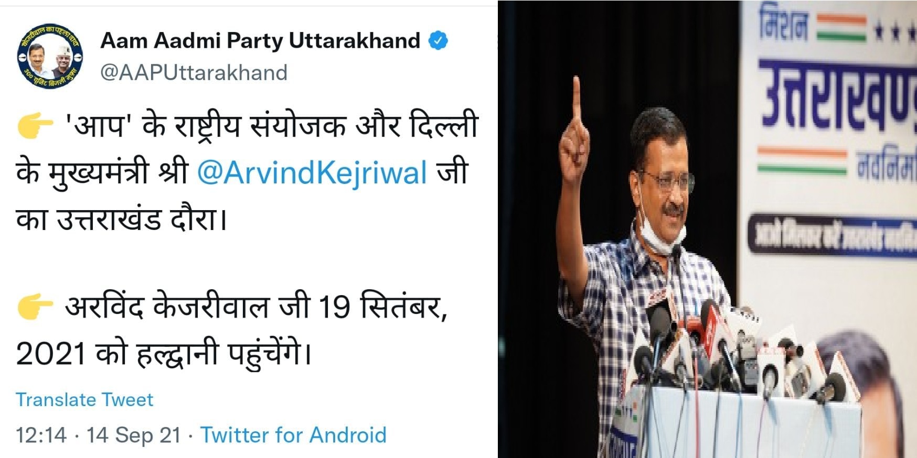Select the second pointing hand emoji
This screenshot has height=458, width=917.
(x=35, y=306)
